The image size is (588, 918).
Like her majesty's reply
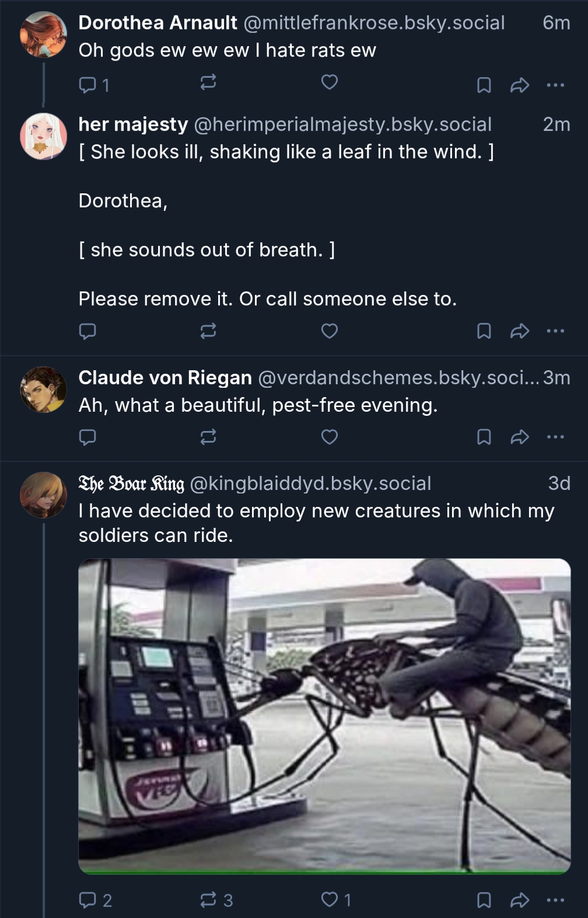[x=330, y=332]
